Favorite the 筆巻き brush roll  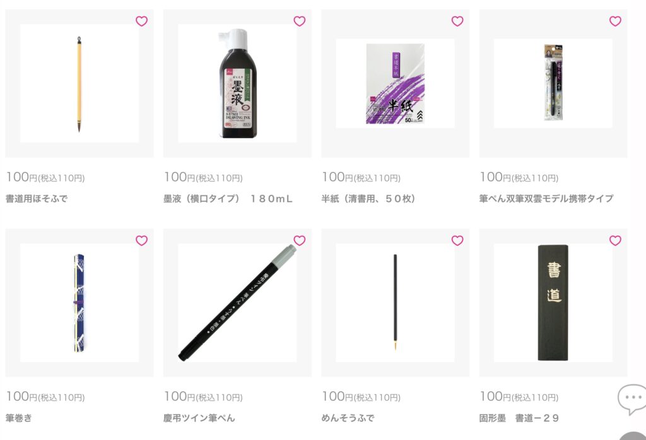point(141,240)
